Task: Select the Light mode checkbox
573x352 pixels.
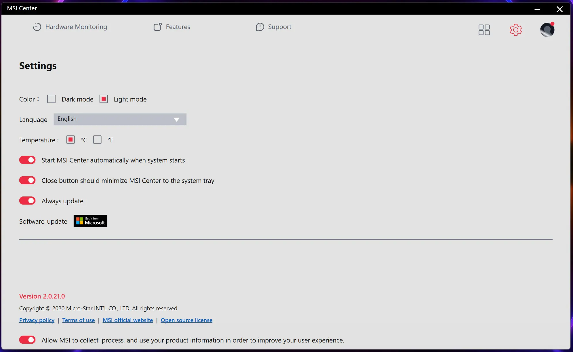Action: pyautogui.click(x=104, y=99)
